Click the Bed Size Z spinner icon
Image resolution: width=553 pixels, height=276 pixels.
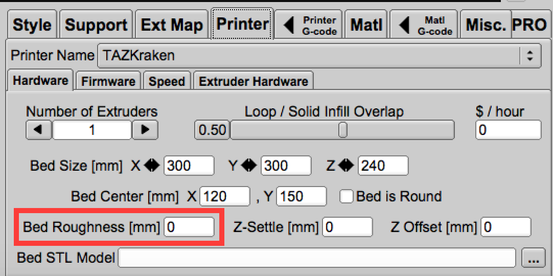tap(346, 165)
